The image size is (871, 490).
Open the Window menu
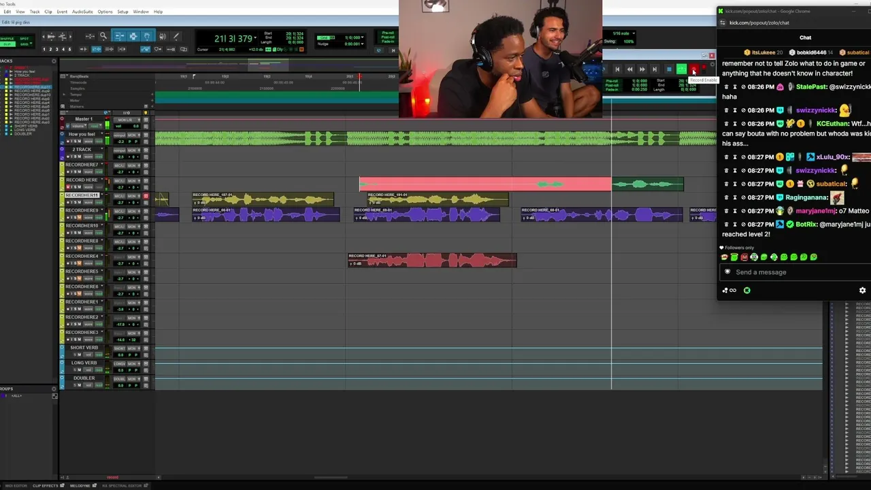click(141, 12)
